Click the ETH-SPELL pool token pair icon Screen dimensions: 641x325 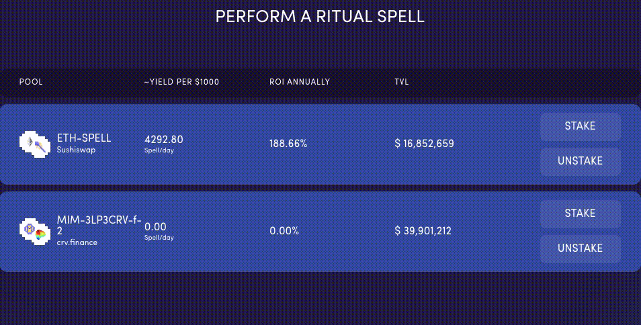click(x=35, y=143)
